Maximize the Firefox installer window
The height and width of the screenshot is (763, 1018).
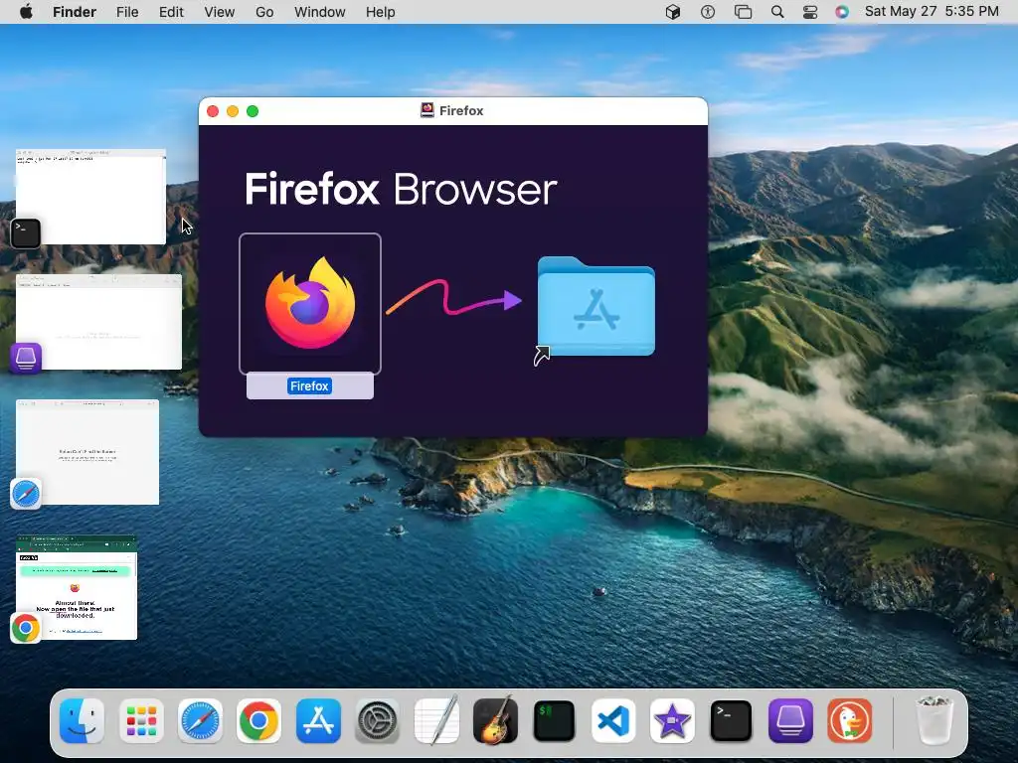pos(253,111)
